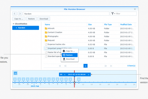The height and width of the screenshot is (99, 148).
Task: Go to next page of file list
Action: click(105, 66)
